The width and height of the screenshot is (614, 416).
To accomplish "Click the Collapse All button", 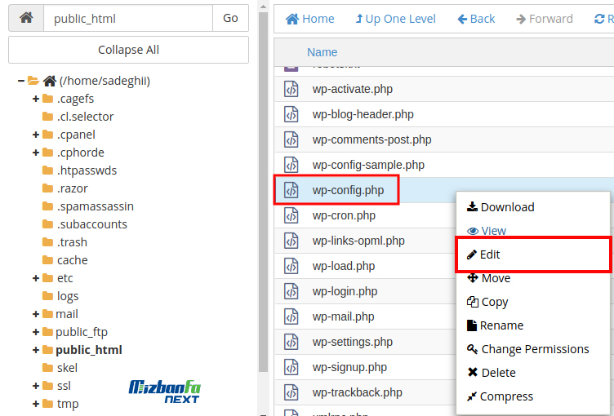I will (128, 50).
